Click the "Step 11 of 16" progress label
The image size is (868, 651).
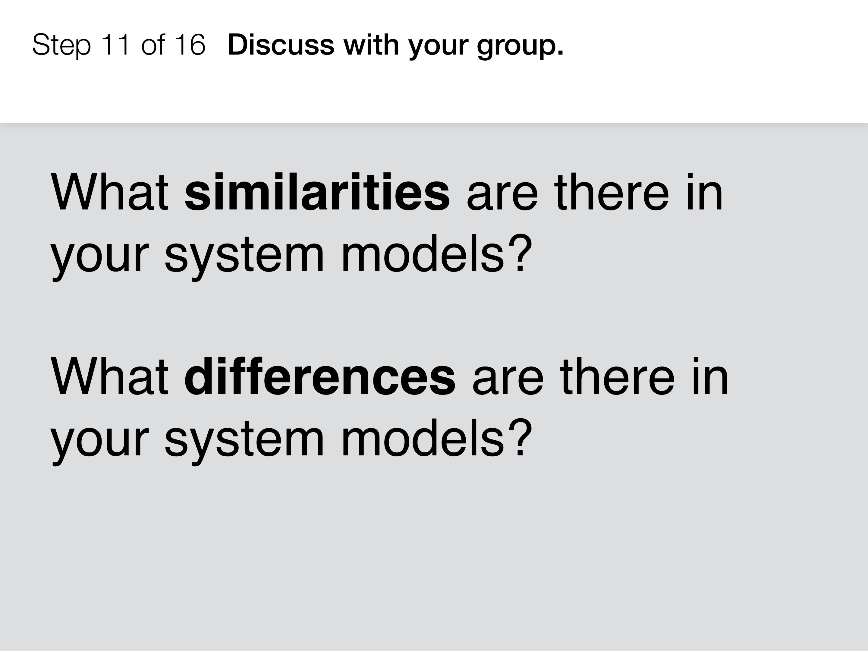tap(118, 45)
